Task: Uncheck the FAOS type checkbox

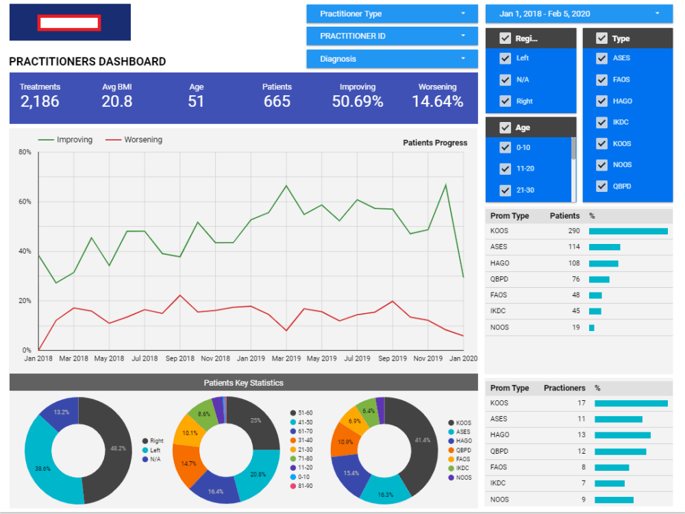Action: [601, 80]
